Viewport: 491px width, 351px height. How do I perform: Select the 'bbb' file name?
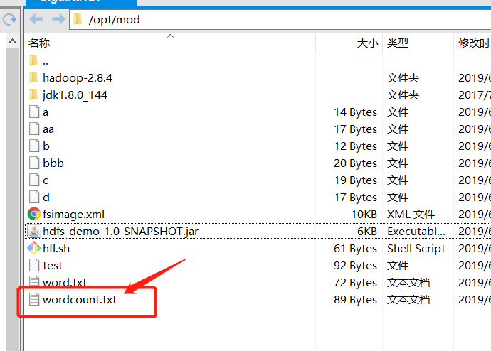tap(53, 163)
